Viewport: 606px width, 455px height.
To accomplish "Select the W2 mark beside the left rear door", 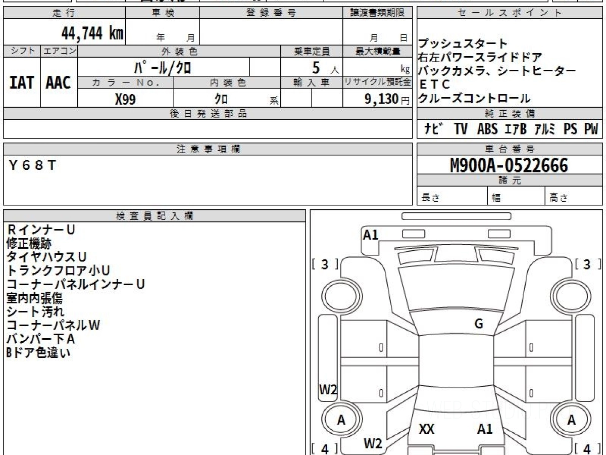I will tap(328, 390).
